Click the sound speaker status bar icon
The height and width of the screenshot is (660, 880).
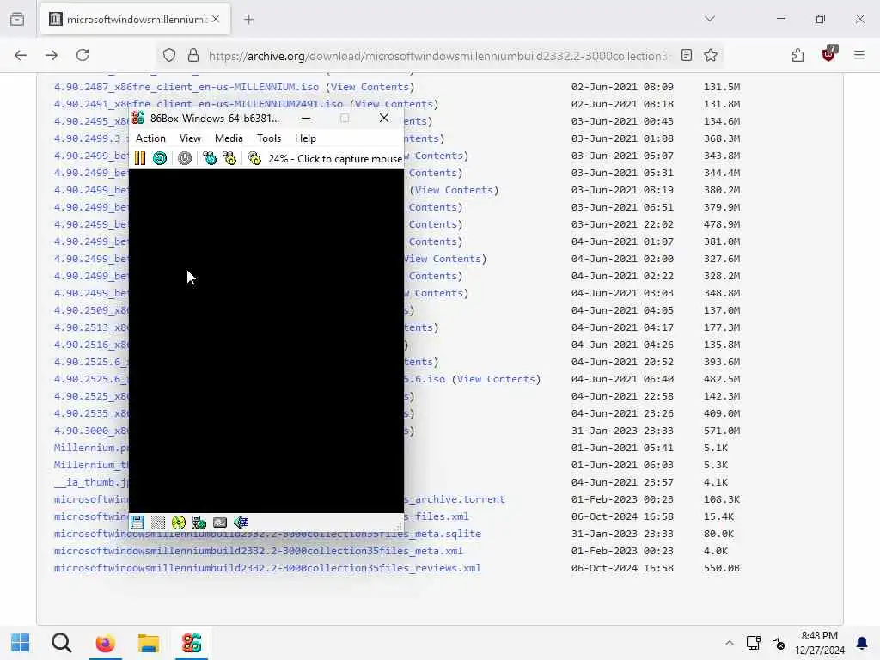pyautogui.click(x=241, y=522)
